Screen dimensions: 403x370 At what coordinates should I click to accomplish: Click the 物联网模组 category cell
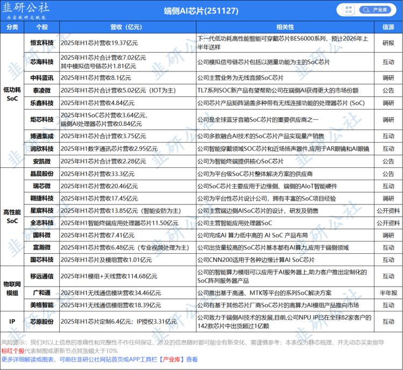[x=12, y=289]
